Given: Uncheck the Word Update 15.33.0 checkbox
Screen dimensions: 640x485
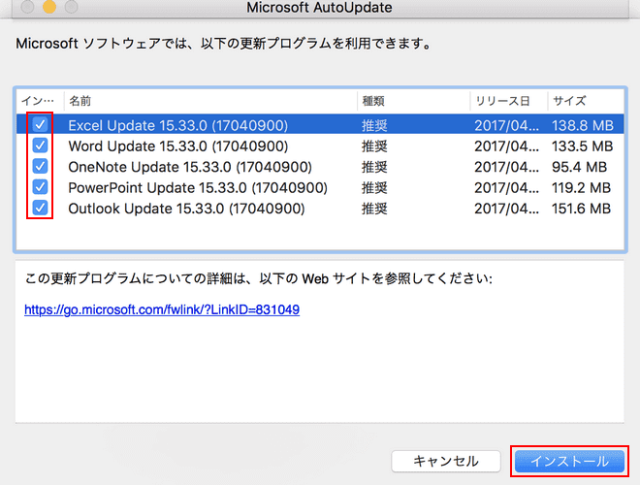Looking at the screenshot, I should (x=40, y=145).
